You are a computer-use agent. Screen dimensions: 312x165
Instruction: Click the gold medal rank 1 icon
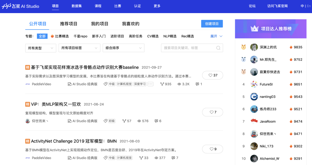coord(244,47)
